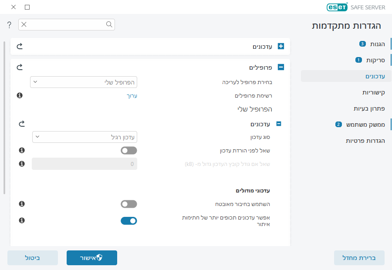This screenshot has width=392, height=270.
Task: Open the 'עדכון רגיל' update type dropdown
Action: click(84, 137)
